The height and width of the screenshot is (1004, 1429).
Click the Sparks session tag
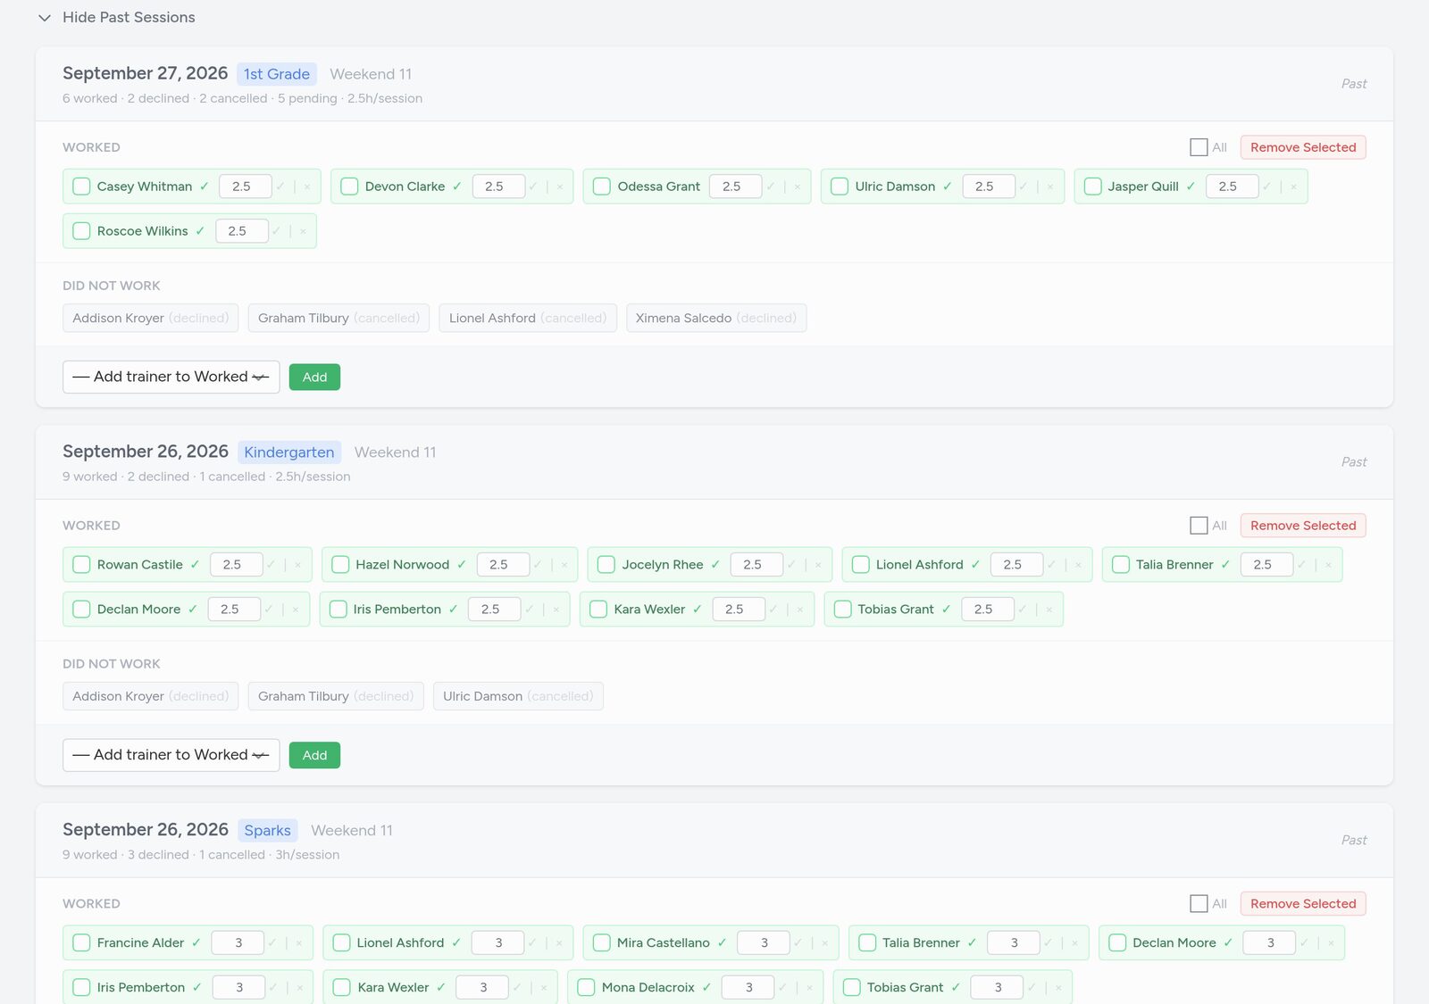(268, 831)
